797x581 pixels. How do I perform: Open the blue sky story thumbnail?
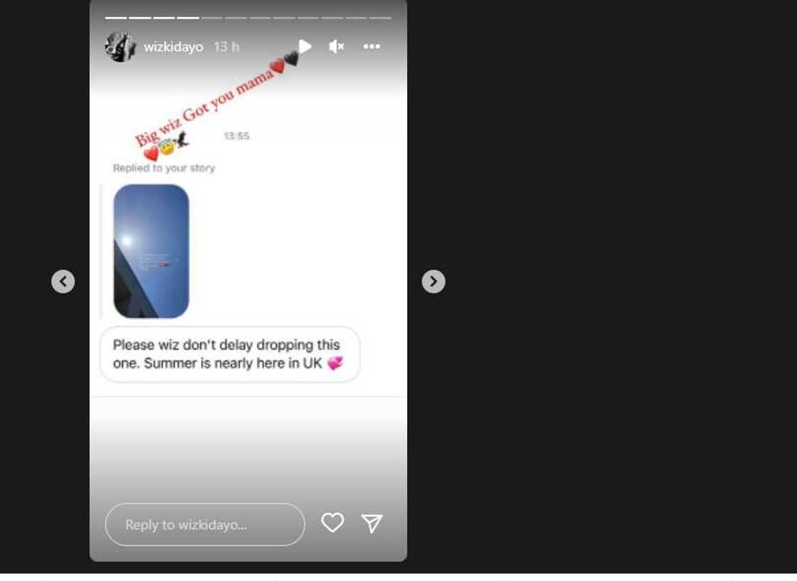coord(151,252)
